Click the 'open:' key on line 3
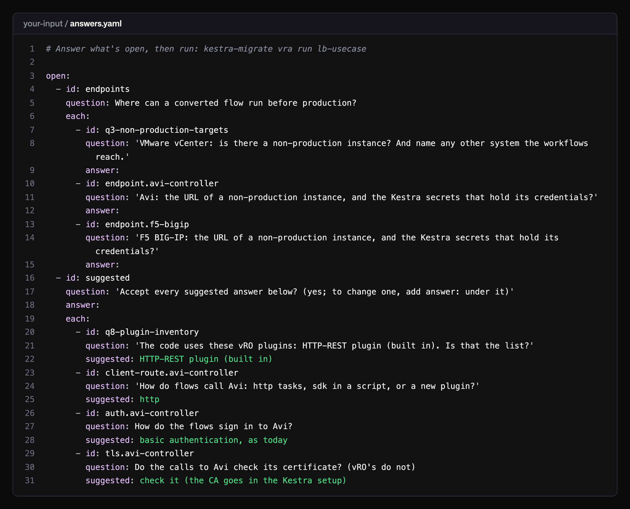Screen dimensions: 630x509 [x=58, y=76]
